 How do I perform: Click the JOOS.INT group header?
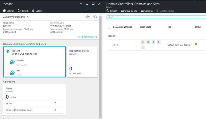point(112,36)
